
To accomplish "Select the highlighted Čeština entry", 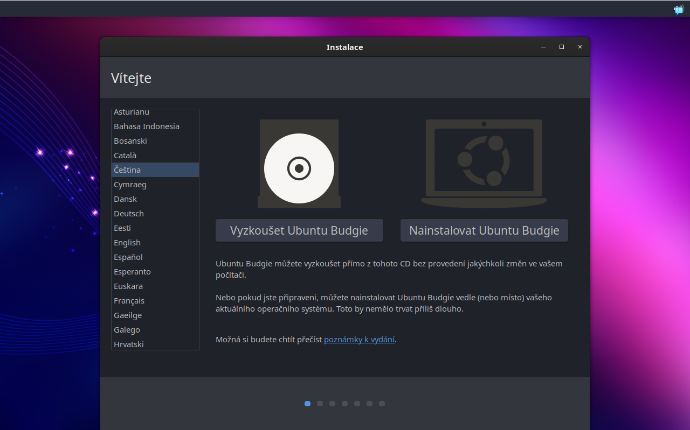I will 155,170.
